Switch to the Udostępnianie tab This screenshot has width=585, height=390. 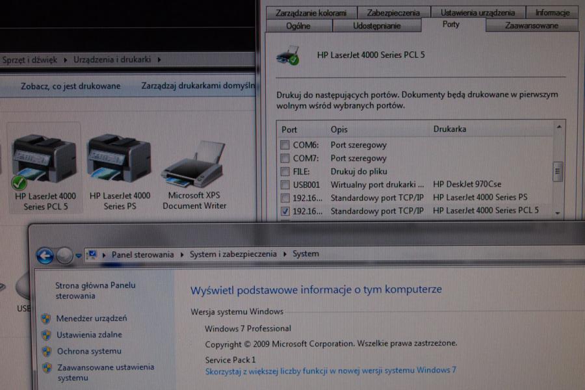377,26
